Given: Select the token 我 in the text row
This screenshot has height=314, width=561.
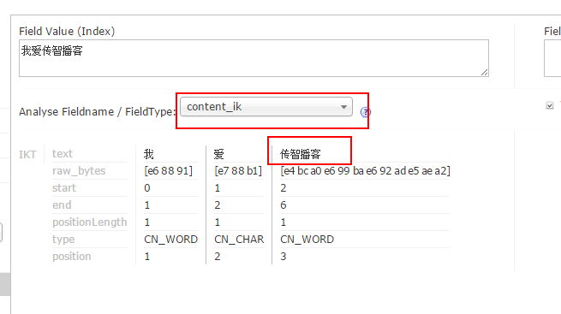Looking at the screenshot, I should (x=149, y=154).
